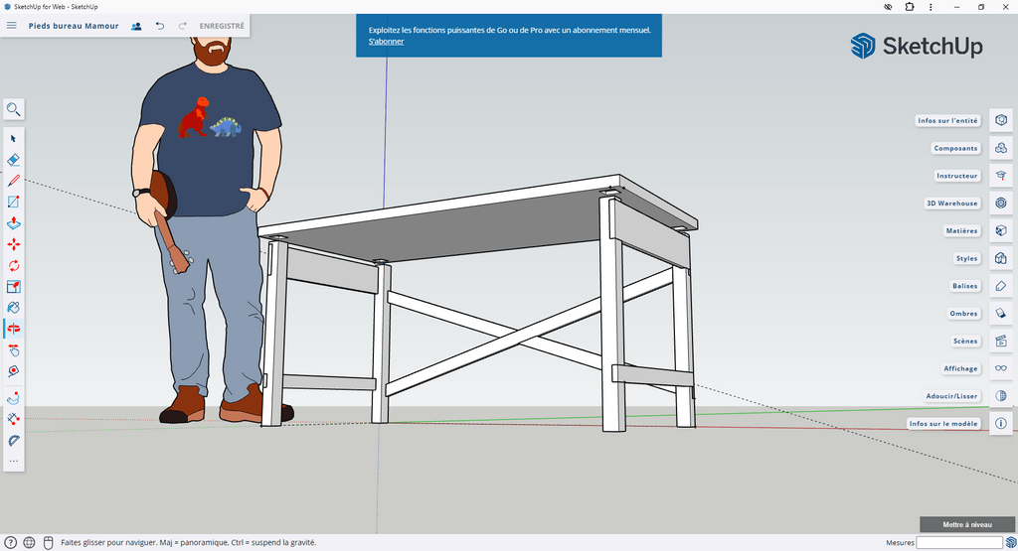Click the Mettre à niveau upgrade button
This screenshot has width=1018, height=551.
click(966, 524)
